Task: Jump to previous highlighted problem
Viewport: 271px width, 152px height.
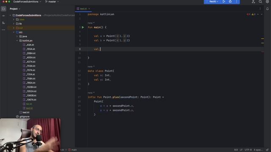Action: click(x=258, y=14)
